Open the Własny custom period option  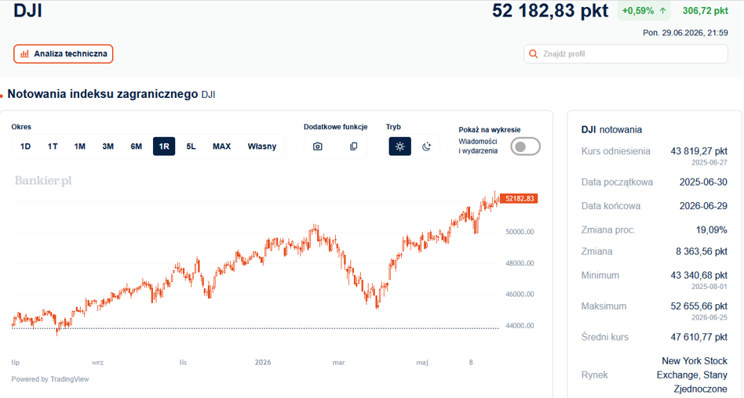[262, 147]
